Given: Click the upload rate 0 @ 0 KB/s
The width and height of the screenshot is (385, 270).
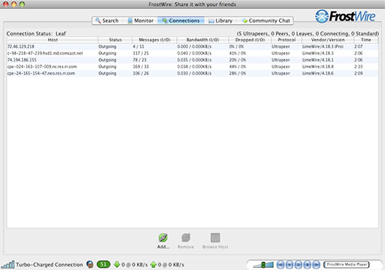Looking at the screenshot, I should tap(171, 265).
